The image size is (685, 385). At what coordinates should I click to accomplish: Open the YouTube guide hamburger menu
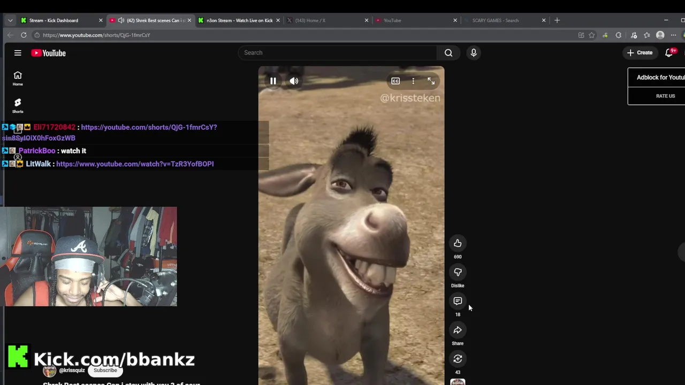18,53
